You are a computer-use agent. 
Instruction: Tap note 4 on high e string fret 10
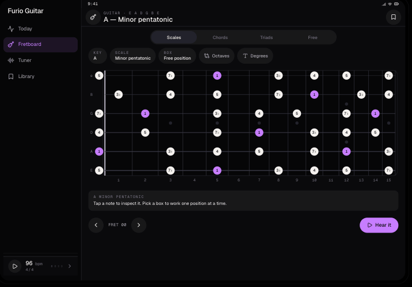(x=314, y=76)
